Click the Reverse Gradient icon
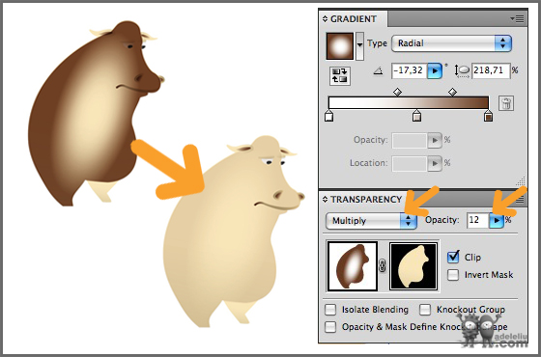Screen dimensions: 541x357 [339, 76]
